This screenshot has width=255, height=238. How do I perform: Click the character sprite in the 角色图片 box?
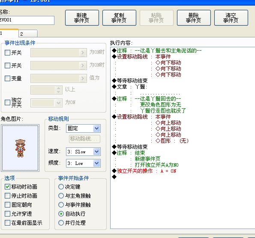tap(20, 148)
